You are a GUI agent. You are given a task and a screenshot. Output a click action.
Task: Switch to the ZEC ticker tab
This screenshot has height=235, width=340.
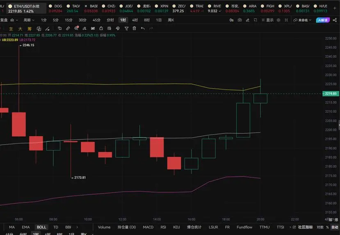179,8
